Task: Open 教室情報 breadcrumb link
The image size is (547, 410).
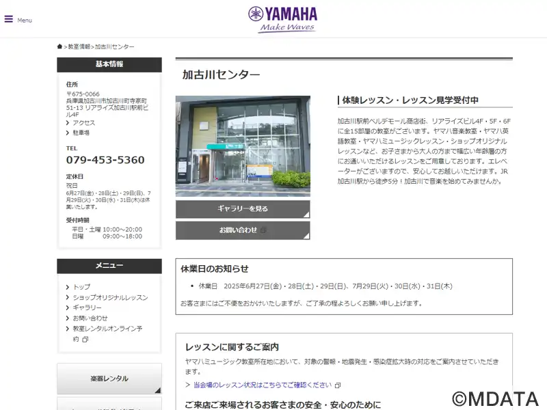Action: pyautogui.click(x=79, y=46)
